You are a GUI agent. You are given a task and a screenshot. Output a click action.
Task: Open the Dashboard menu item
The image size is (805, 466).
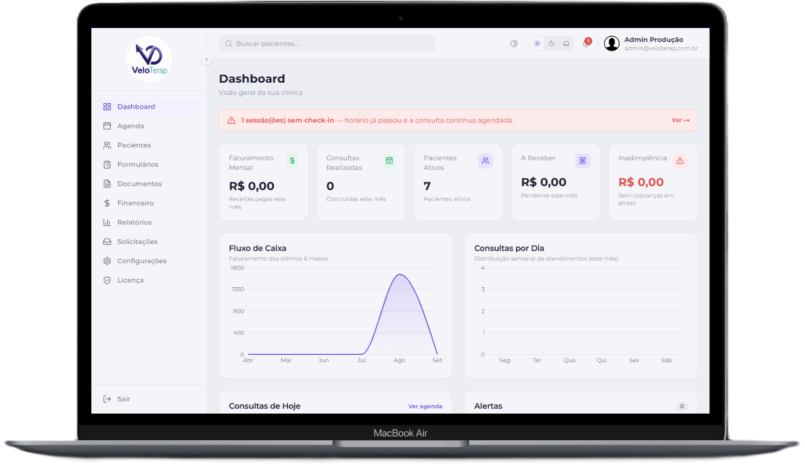pyautogui.click(x=150, y=106)
